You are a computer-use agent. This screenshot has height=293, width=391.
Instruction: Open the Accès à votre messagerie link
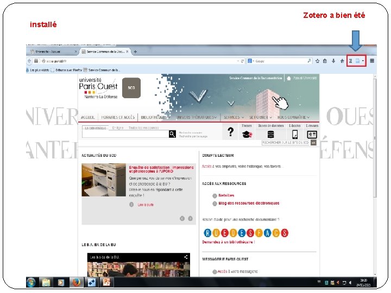[x=237, y=272]
